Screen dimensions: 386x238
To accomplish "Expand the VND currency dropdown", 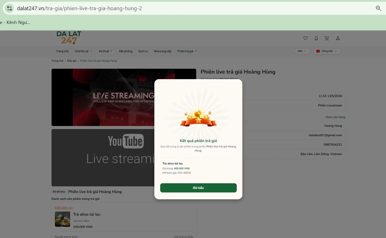I will click(x=302, y=51).
